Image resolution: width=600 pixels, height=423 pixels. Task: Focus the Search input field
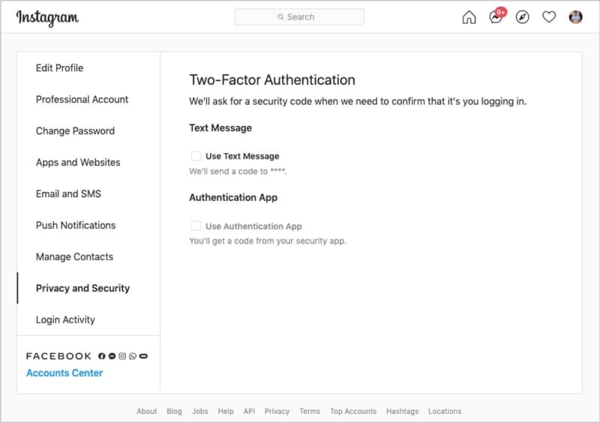point(299,17)
